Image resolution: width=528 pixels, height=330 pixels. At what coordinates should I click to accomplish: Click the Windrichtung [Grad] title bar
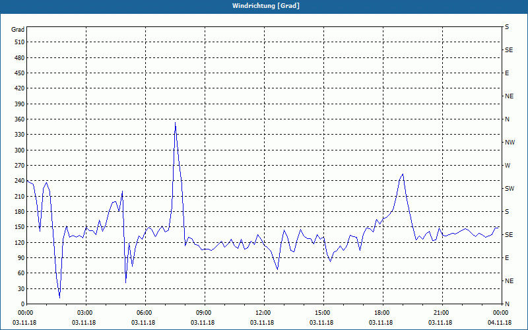pos(264,7)
